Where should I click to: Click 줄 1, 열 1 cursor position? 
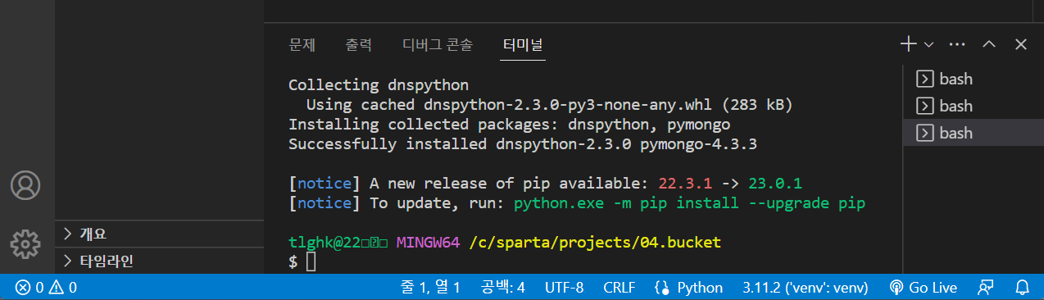[x=430, y=288]
